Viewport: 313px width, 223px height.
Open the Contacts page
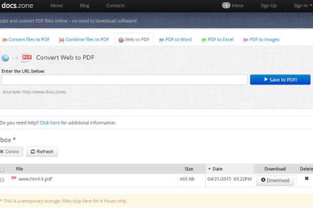[x=115, y=6]
